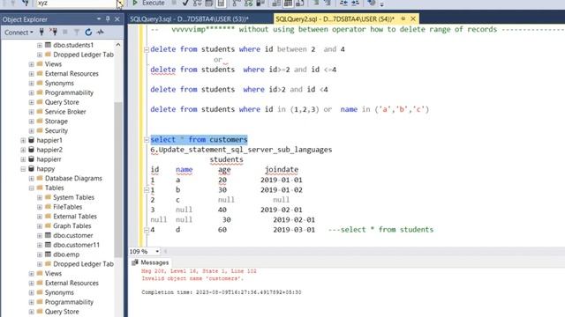Screen dimensions: 565x317
Task: Switch to the SQLQuery3.sql tab
Action: tap(189, 19)
